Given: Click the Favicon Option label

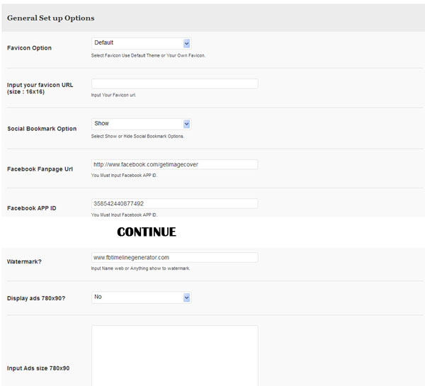Looking at the screenshot, I should click(29, 48).
